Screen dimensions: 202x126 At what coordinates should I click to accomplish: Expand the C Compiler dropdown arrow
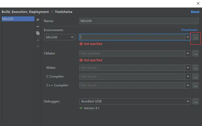[x=188, y=76]
